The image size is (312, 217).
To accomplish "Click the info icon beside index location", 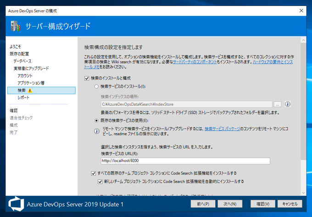I will tap(288, 104).
